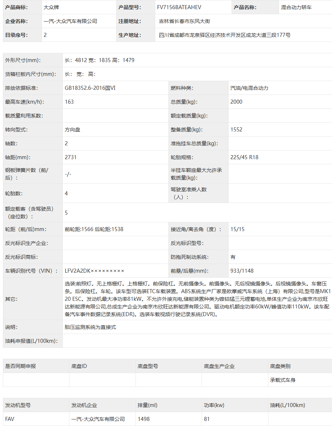Click the 油耗(L/100km) column header
The image size is (332, 426).
[x=287, y=405]
